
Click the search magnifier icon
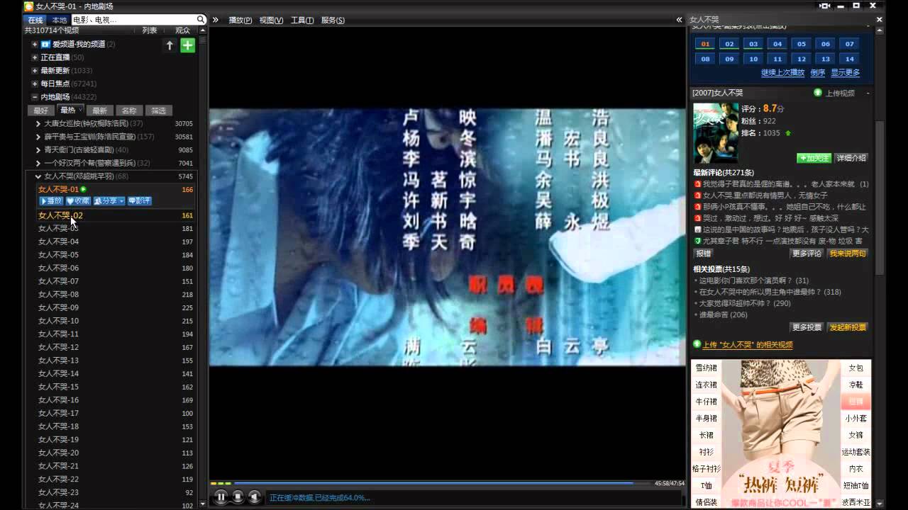201,20
